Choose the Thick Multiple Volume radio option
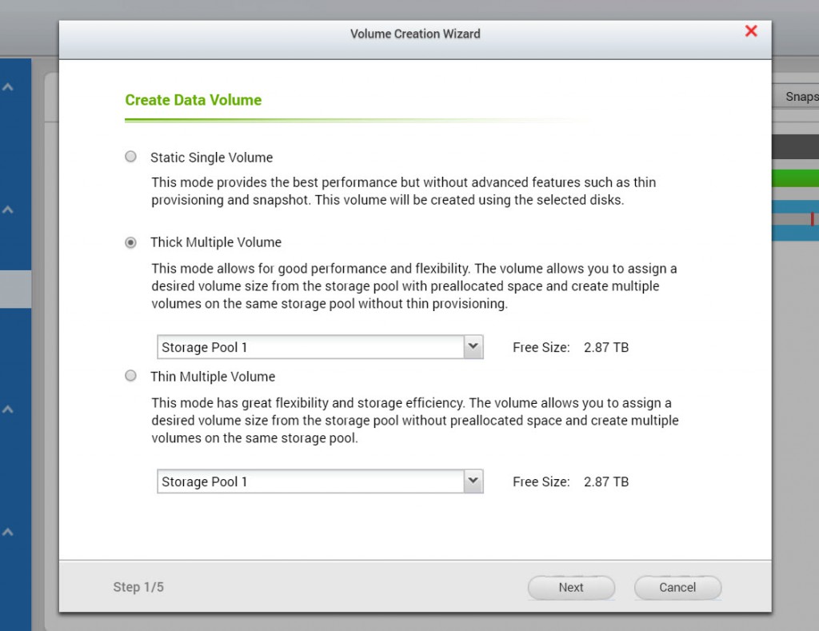 click(130, 242)
